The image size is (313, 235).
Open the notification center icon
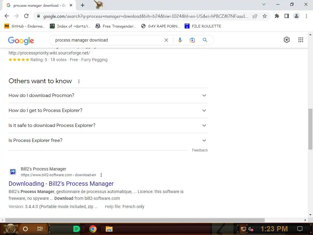pos(300,229)
